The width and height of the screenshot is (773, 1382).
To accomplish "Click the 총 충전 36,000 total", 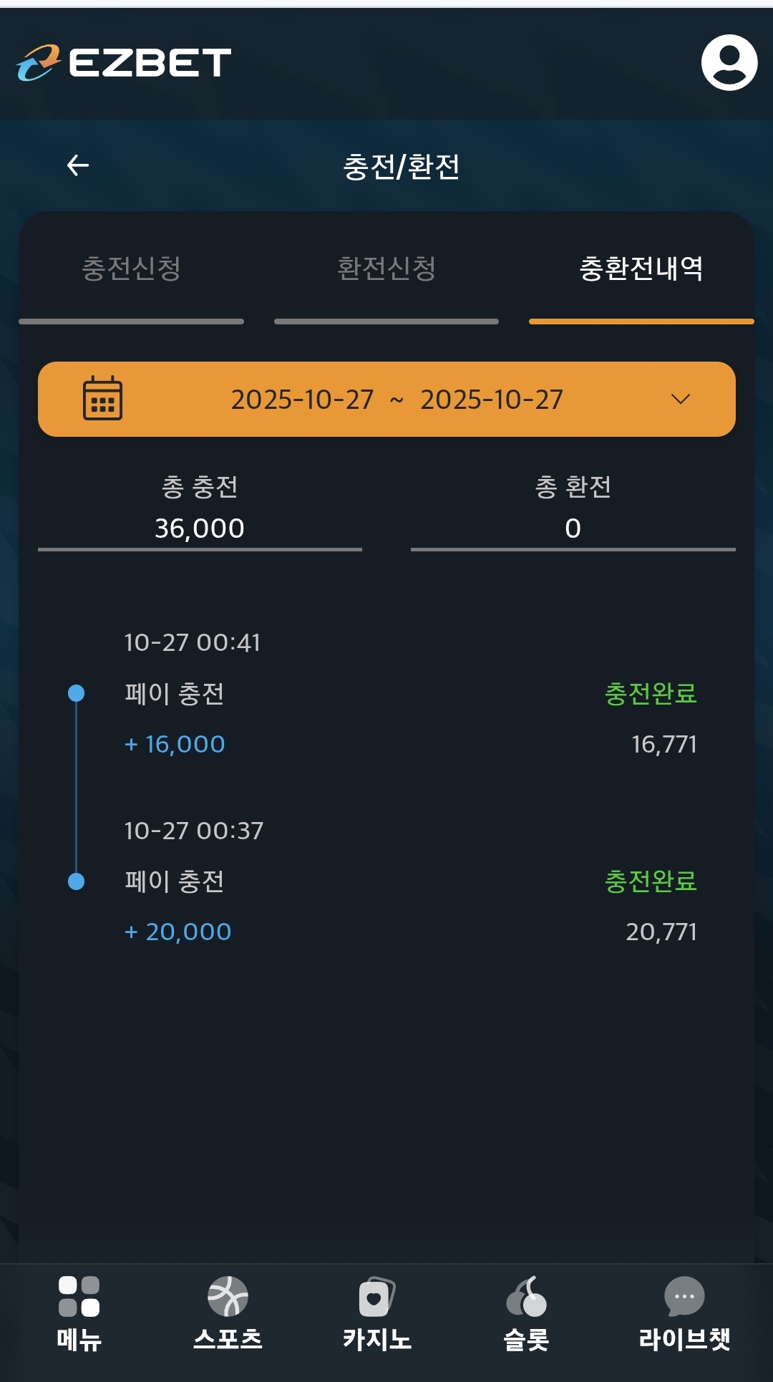I will point(200,528).
